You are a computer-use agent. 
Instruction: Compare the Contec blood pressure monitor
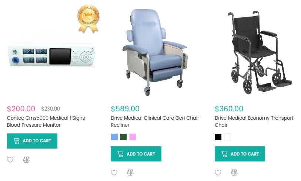click(x=26, y=160)
